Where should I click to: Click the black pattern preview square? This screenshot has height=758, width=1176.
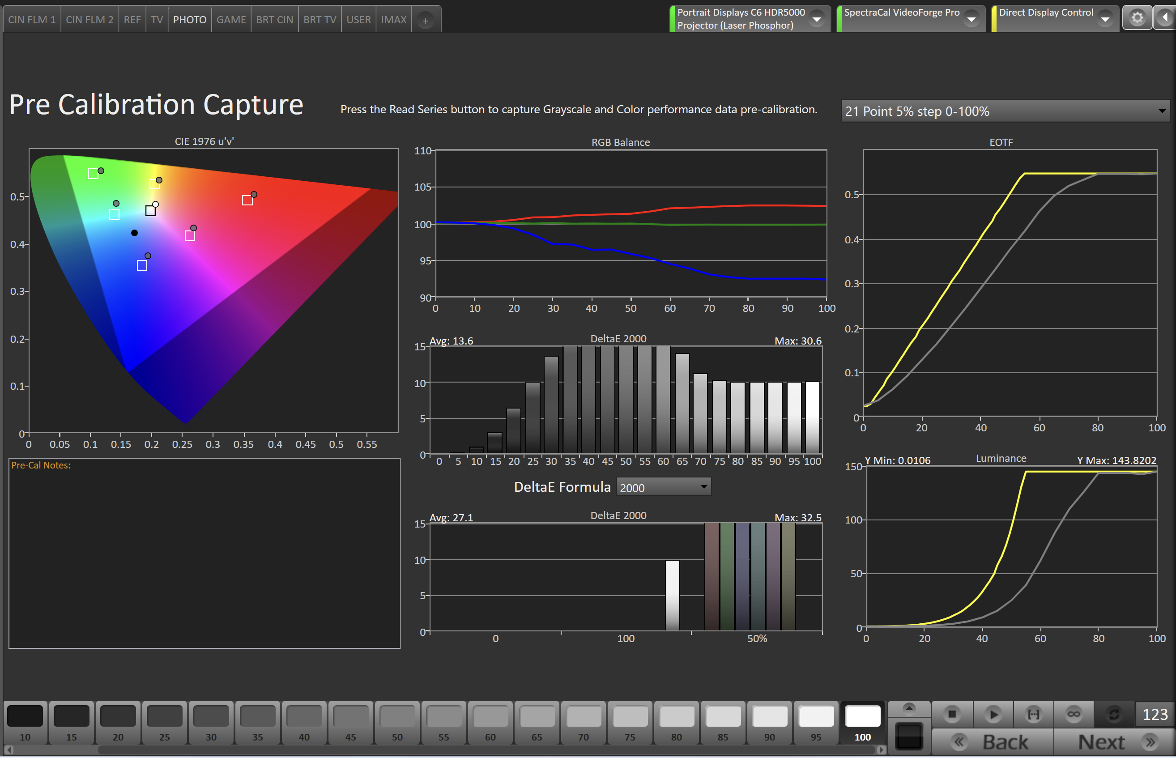(909, 737)
